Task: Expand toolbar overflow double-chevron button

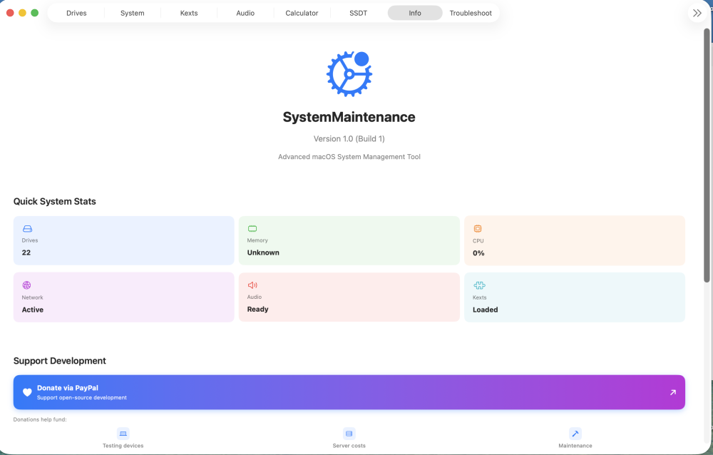Action: coord(697,14)
